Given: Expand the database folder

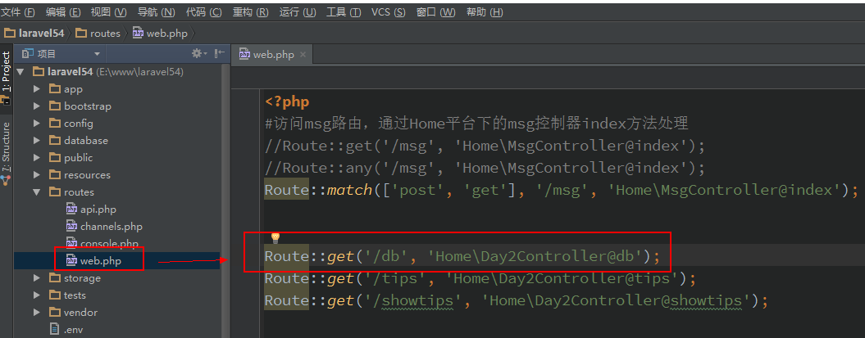Looking at the screenshot, I should (x=37, y=141).
